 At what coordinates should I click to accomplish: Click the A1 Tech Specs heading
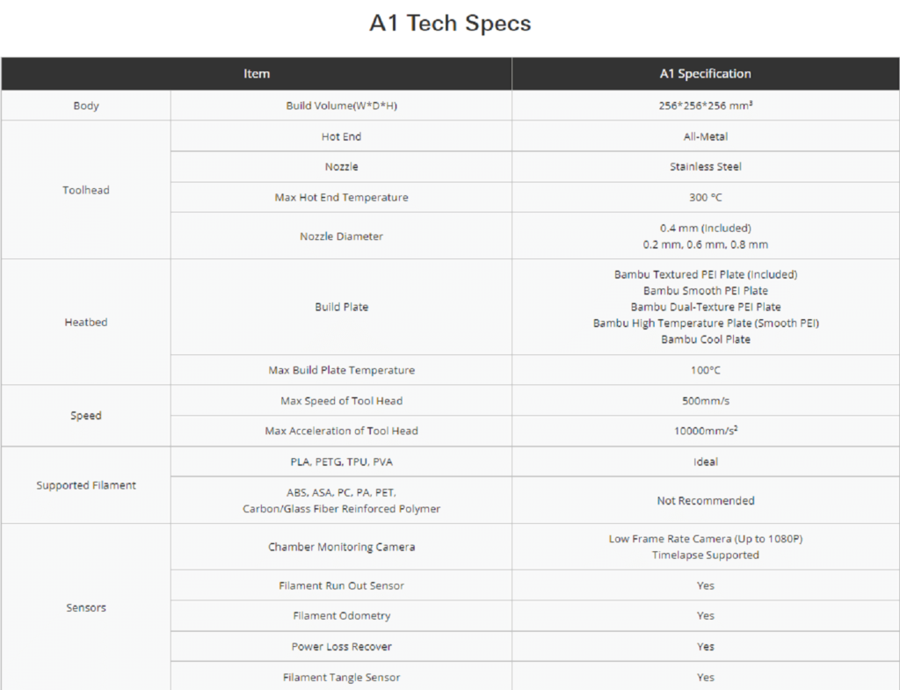[450, 24]
